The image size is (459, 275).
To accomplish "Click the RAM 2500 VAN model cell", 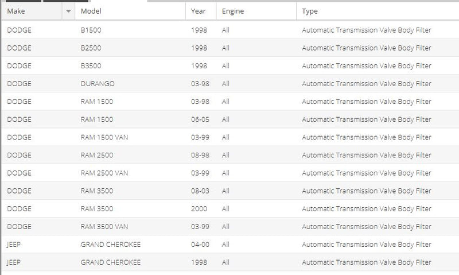I will 104,173.
